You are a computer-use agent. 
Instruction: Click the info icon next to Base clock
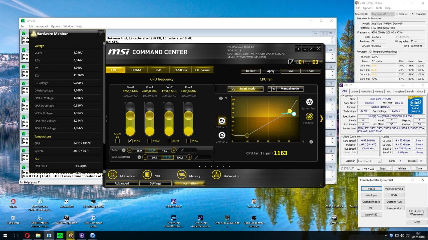click(139, 157)
